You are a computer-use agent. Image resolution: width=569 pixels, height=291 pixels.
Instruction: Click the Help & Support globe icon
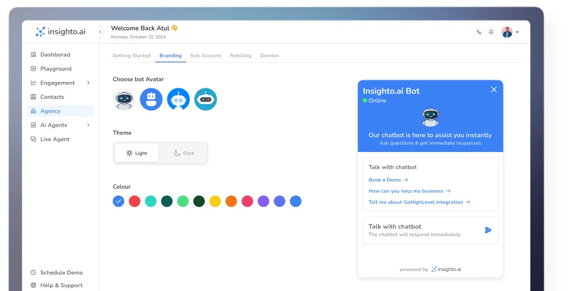33,285
